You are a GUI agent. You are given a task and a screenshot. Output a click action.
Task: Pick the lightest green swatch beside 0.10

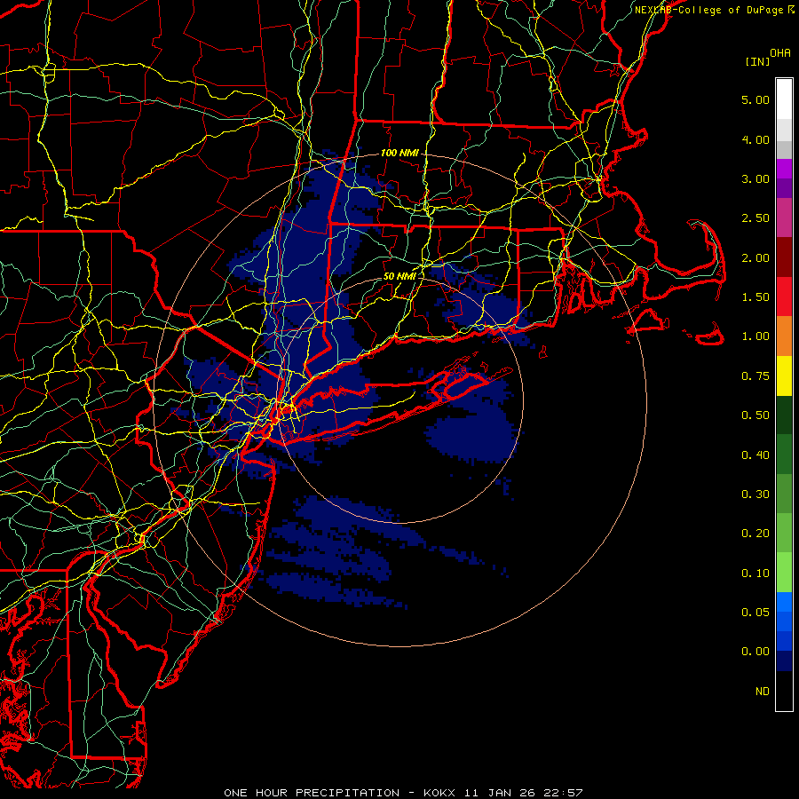pyautogui.click(x=784, y=573)
